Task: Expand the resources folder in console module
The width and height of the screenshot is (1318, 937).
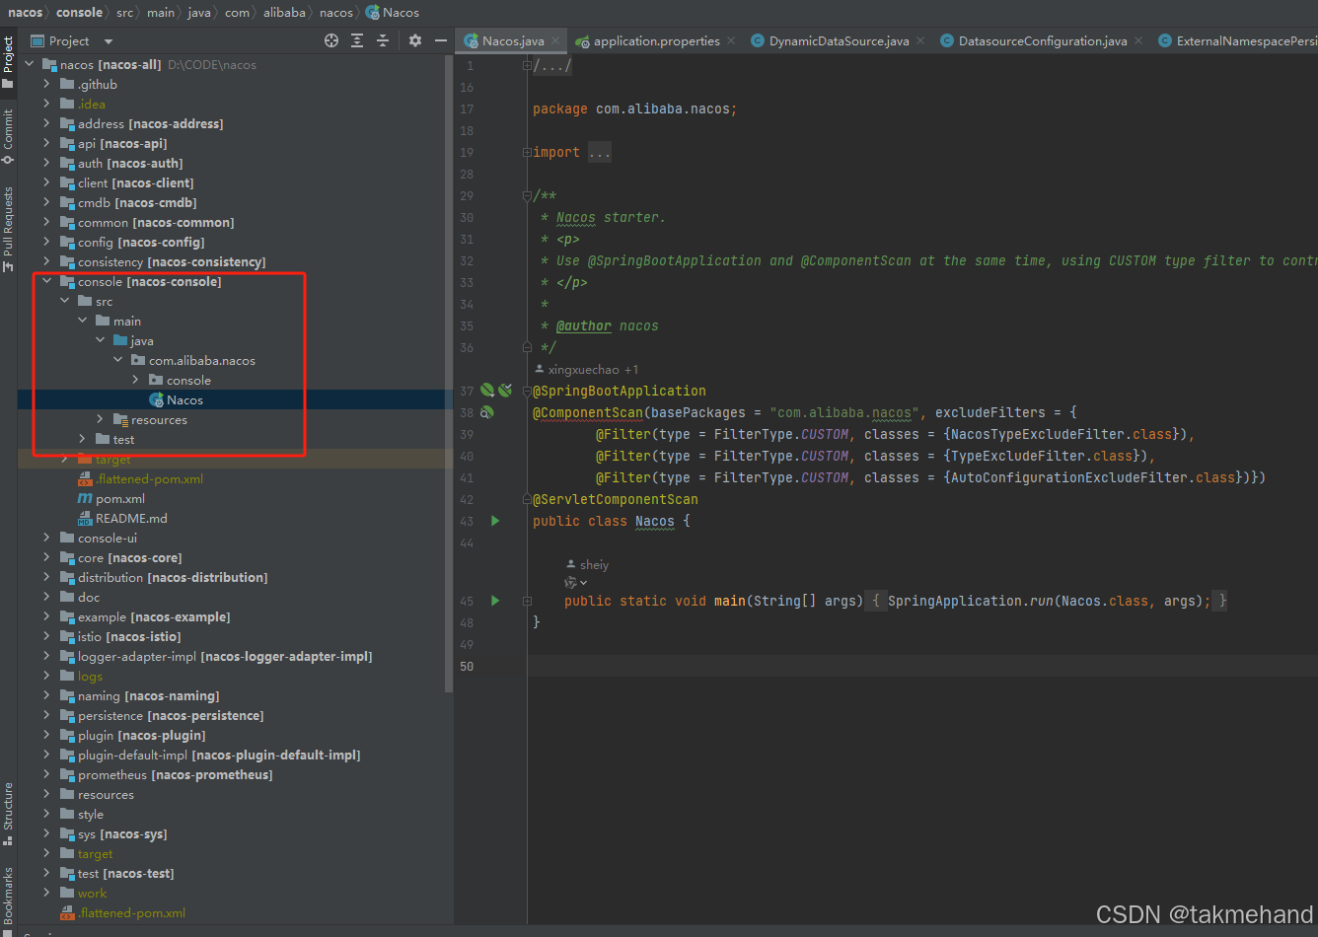Action: click(x=100, y=419)
